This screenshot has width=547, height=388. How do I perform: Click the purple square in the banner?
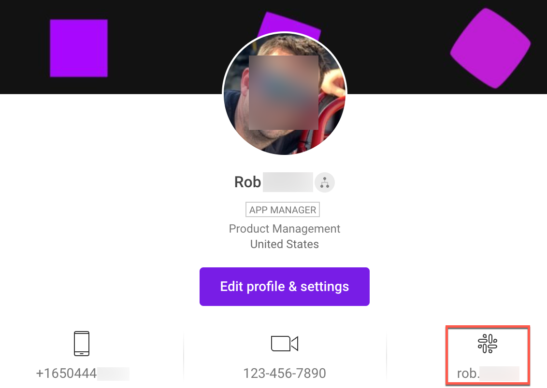(x=78, y=48)
